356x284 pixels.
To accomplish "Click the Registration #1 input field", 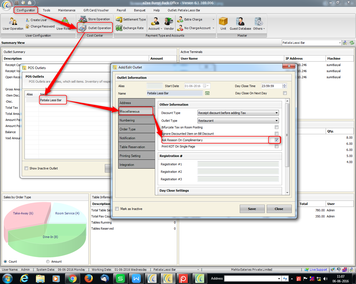I will [238, 164].
